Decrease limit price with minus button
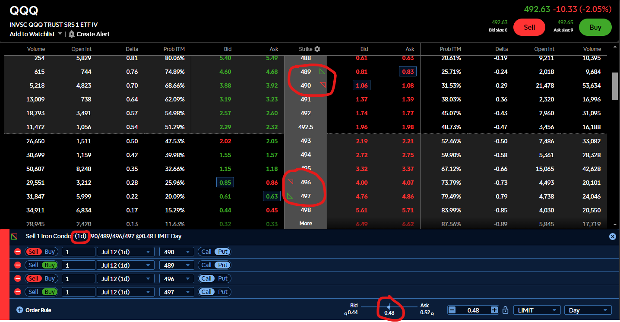620x322 pixels. coord(452,310)
